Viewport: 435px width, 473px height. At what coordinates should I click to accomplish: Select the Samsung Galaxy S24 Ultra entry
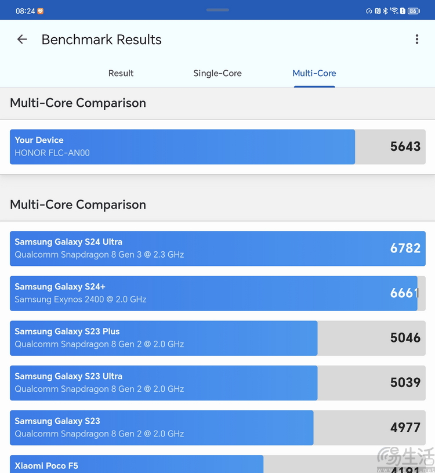point(217,248)
